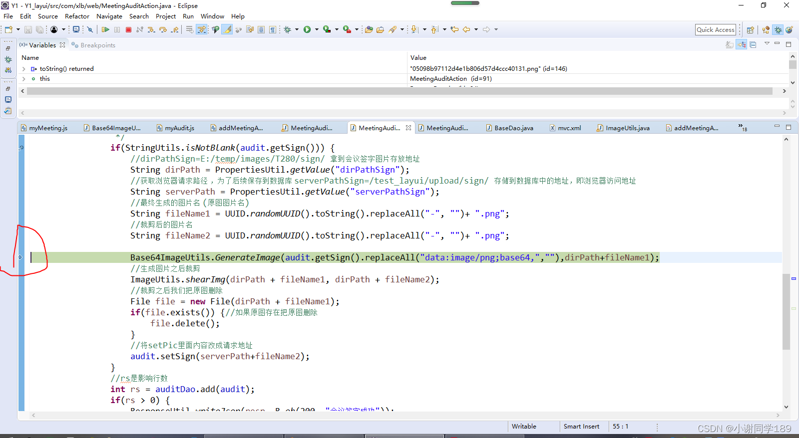Click the Disconnect icon
The width and height of the screenshot is (799, 438).
(139, 29)
